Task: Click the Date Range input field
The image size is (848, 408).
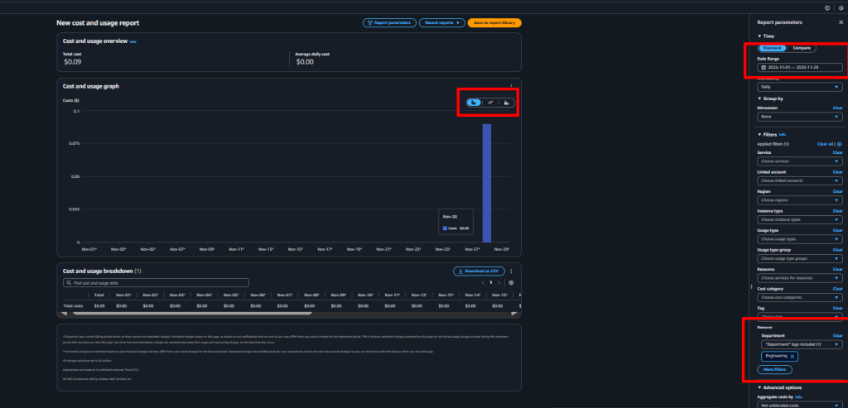Action: [800, 67]
